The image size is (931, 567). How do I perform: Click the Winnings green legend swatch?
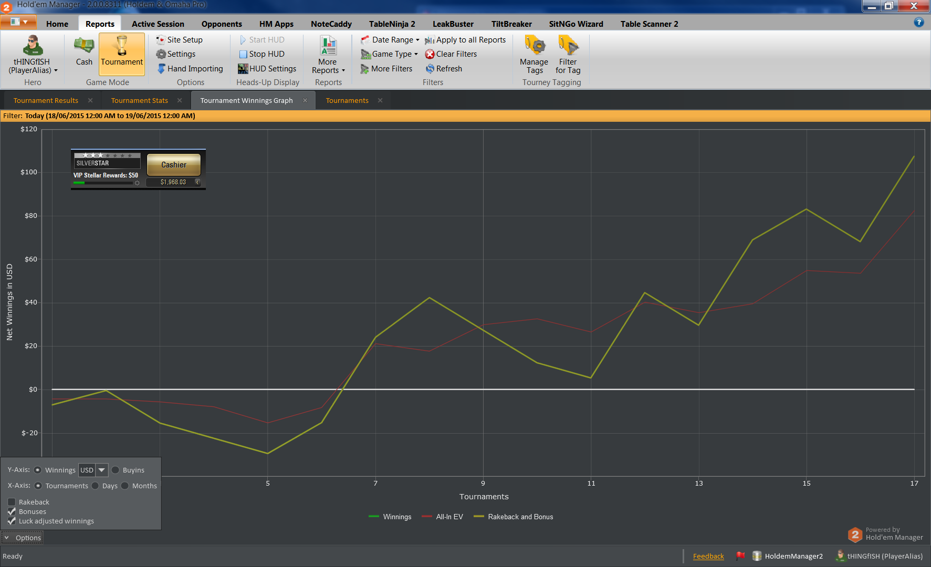click(x=374, y=517)
